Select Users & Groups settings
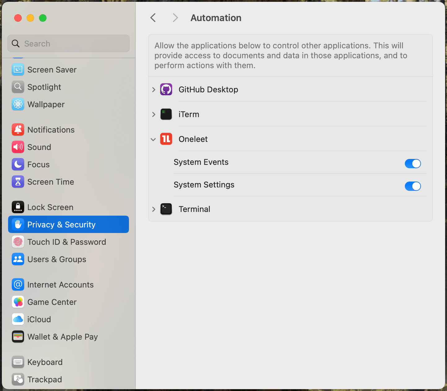The image size is (447, 391). tap(57, 259)
